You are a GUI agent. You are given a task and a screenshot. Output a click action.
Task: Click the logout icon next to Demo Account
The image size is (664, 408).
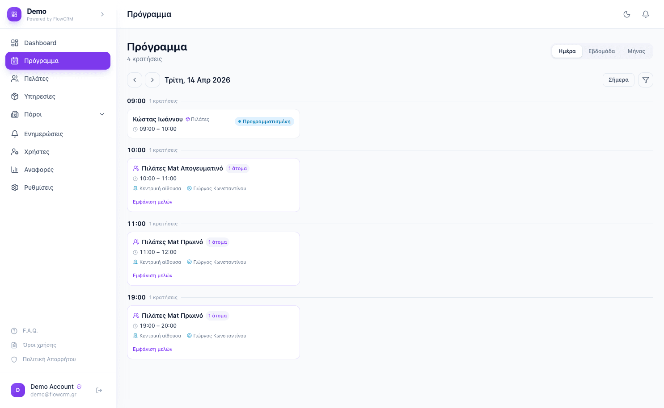point(99,390)
